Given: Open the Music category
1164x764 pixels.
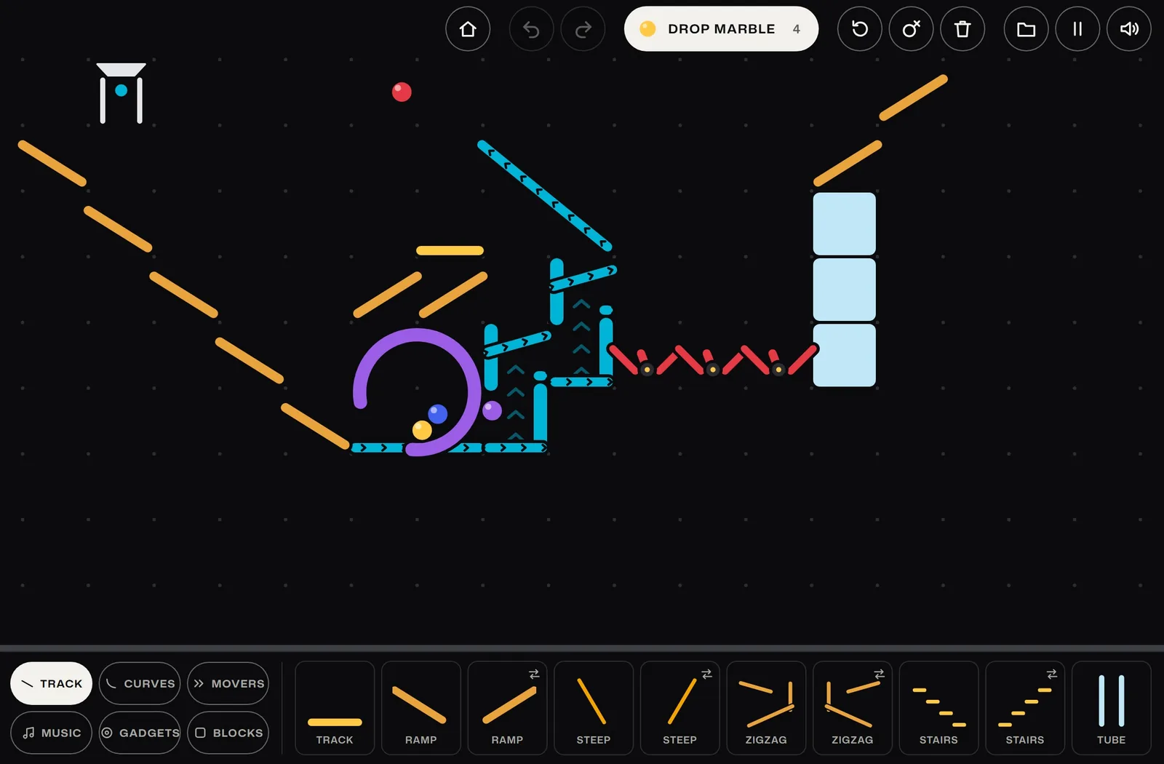Looking at the screenshot, I should [51, 733].
